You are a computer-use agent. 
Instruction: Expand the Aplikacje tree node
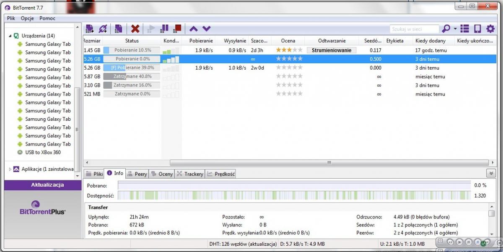coord(10,169)
